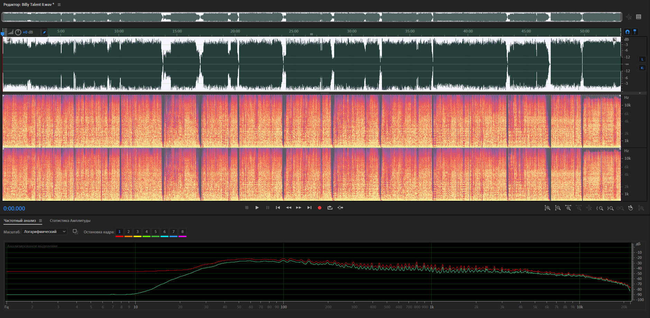Click the Fast Forward button
This screenshot has width=650, height=318.
299,208
